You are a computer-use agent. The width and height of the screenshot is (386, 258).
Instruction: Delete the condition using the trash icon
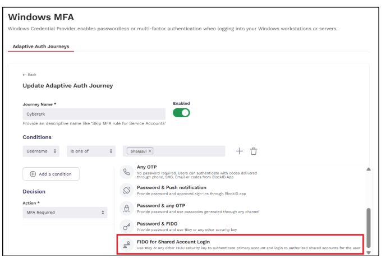254,151
